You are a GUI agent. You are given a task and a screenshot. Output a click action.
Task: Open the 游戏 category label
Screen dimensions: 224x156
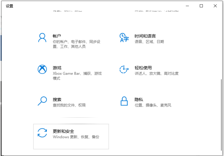click(57, 68)
